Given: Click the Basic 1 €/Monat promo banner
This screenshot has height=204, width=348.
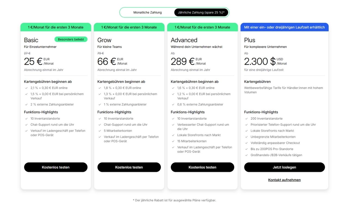Looking at the screenshot, I should [56, 27].
